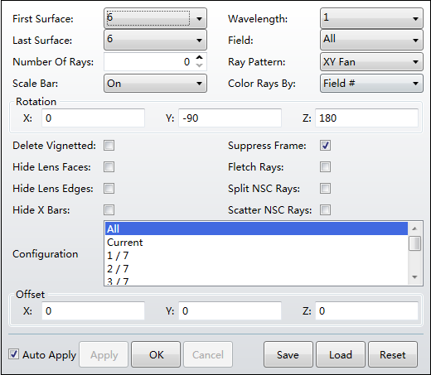
Task: Open the Color Rays By dropdown
Action: coord(371,84)
